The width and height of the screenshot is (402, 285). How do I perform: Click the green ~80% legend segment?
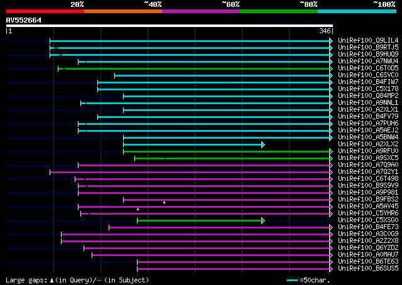click(x=279, y=11)
